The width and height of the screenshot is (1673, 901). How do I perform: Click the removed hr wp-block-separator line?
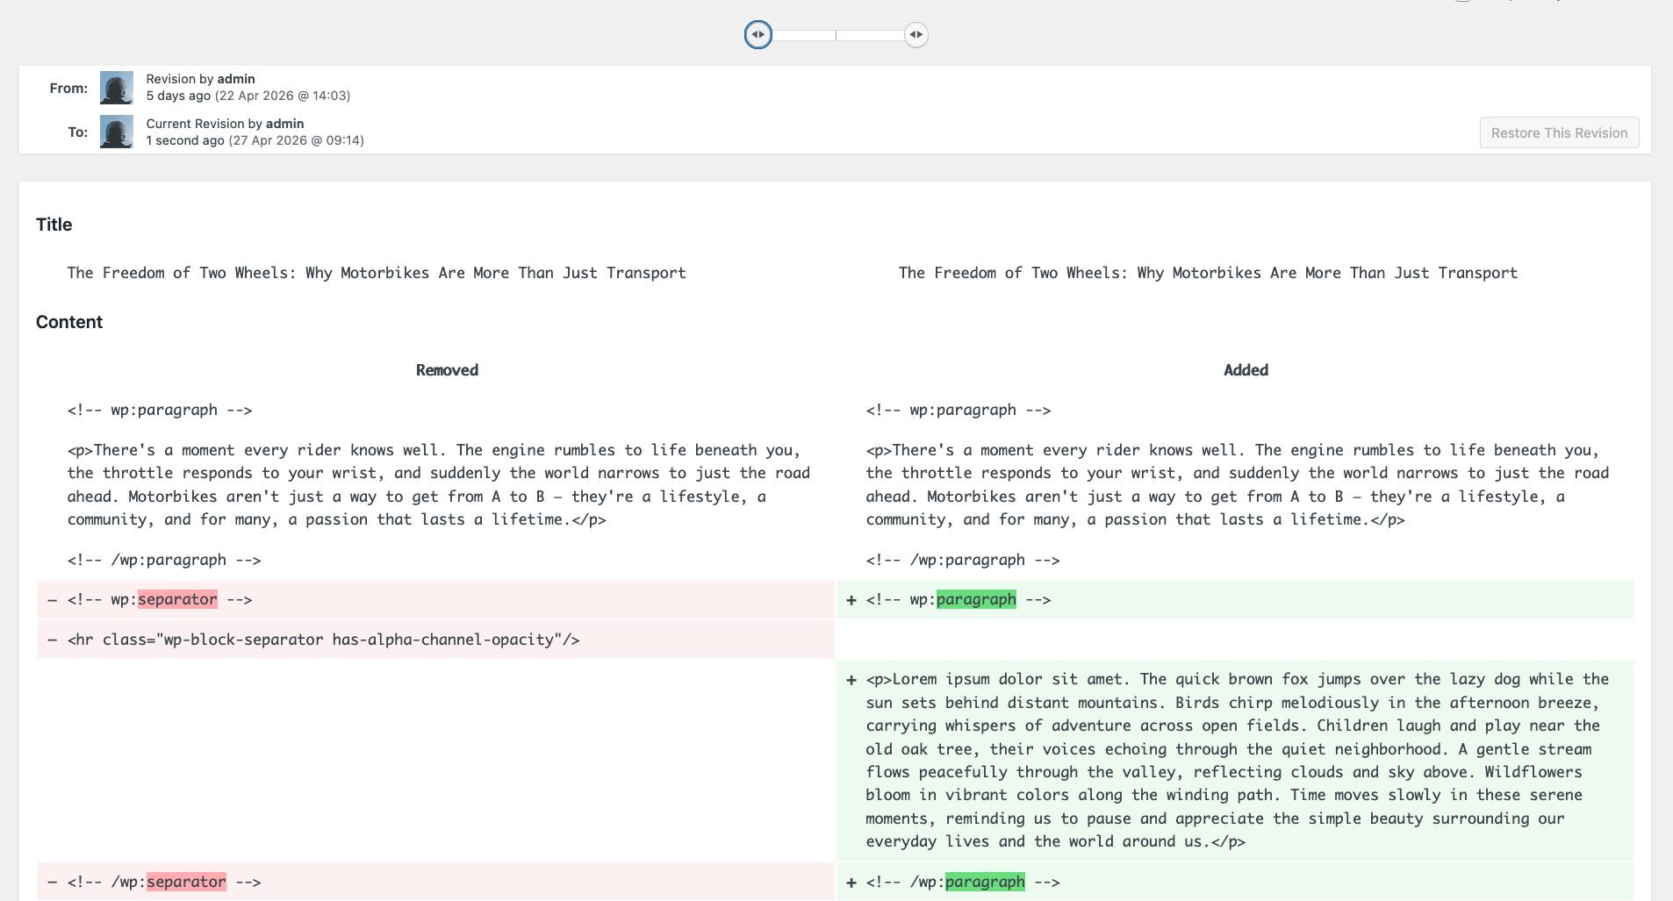(436, 640)
